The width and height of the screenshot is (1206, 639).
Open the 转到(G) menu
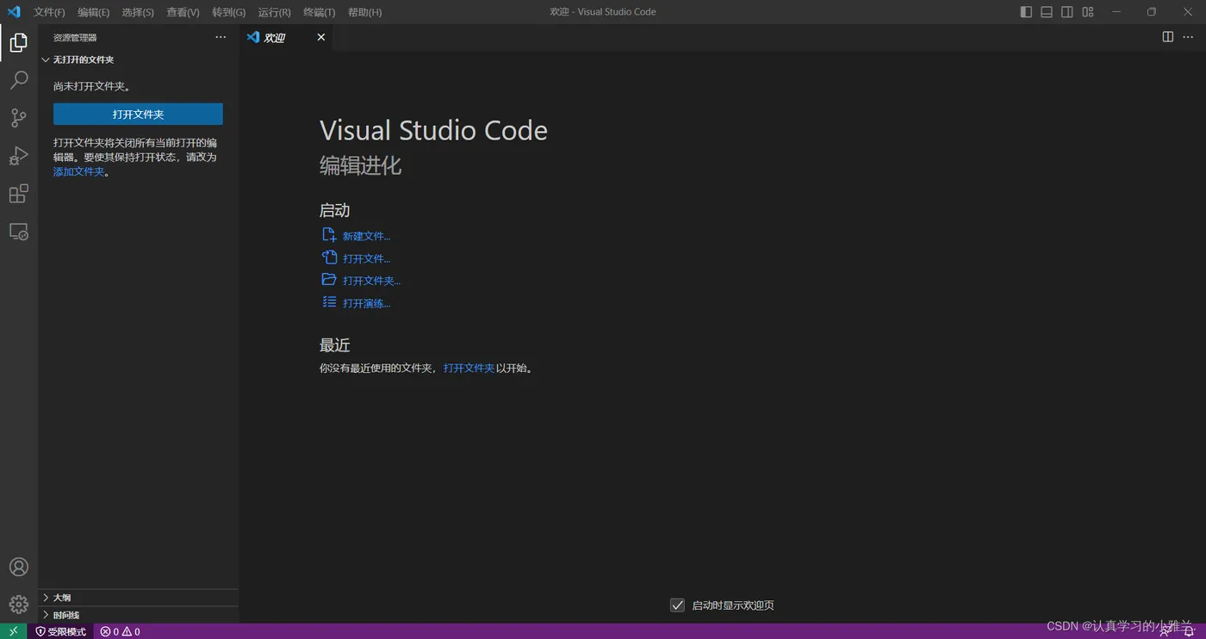[228, 12]
